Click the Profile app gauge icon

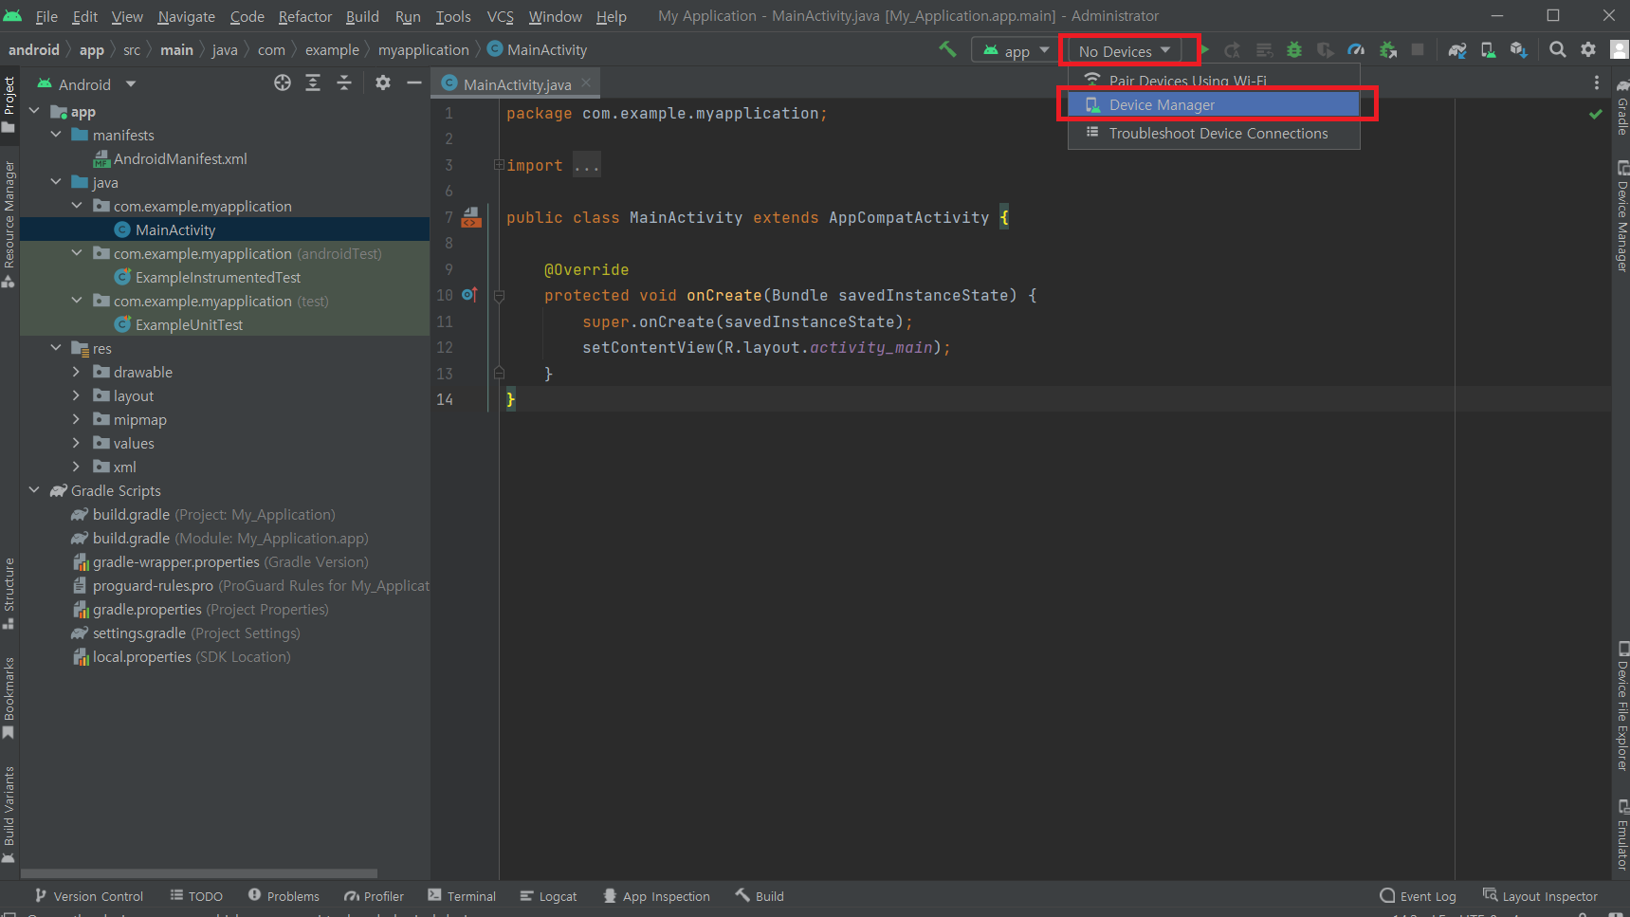click(1356, 49)
